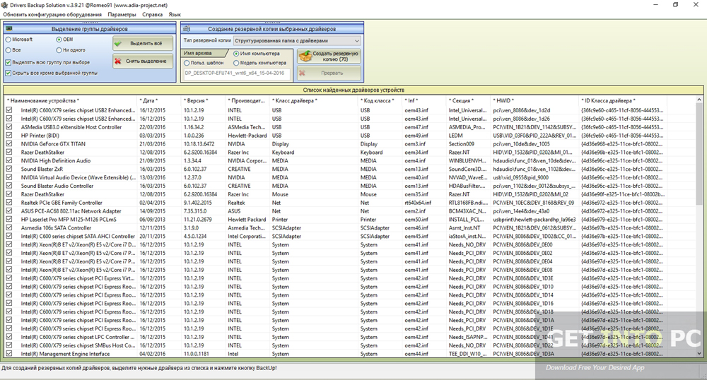Viewport: 707px width, 380px height.
Task: Open the Тип резервной копии dropdown
Action: [297, 40]
